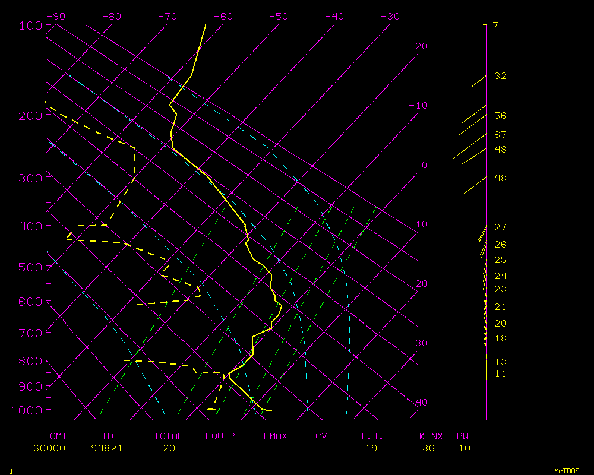The width and height of the screenshot is (594, 475).
Task: Click the PW header label
Action: coord(462,436)
